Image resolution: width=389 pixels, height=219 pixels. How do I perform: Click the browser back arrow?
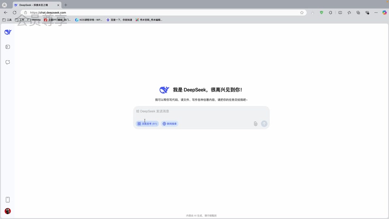coord(6,13)
